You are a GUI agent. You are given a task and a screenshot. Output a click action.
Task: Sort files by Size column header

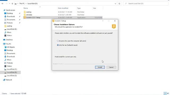95,8
